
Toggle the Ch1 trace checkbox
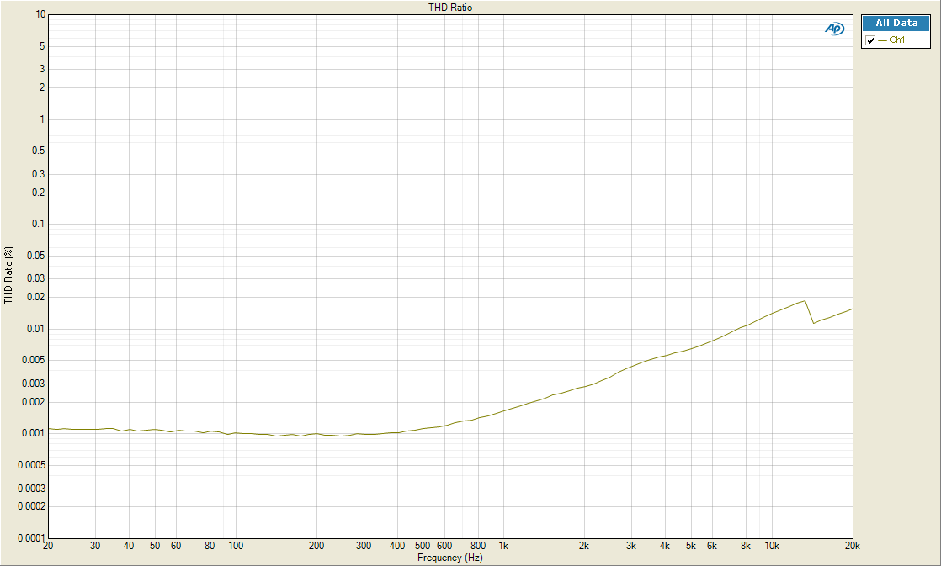click(870, 40)
